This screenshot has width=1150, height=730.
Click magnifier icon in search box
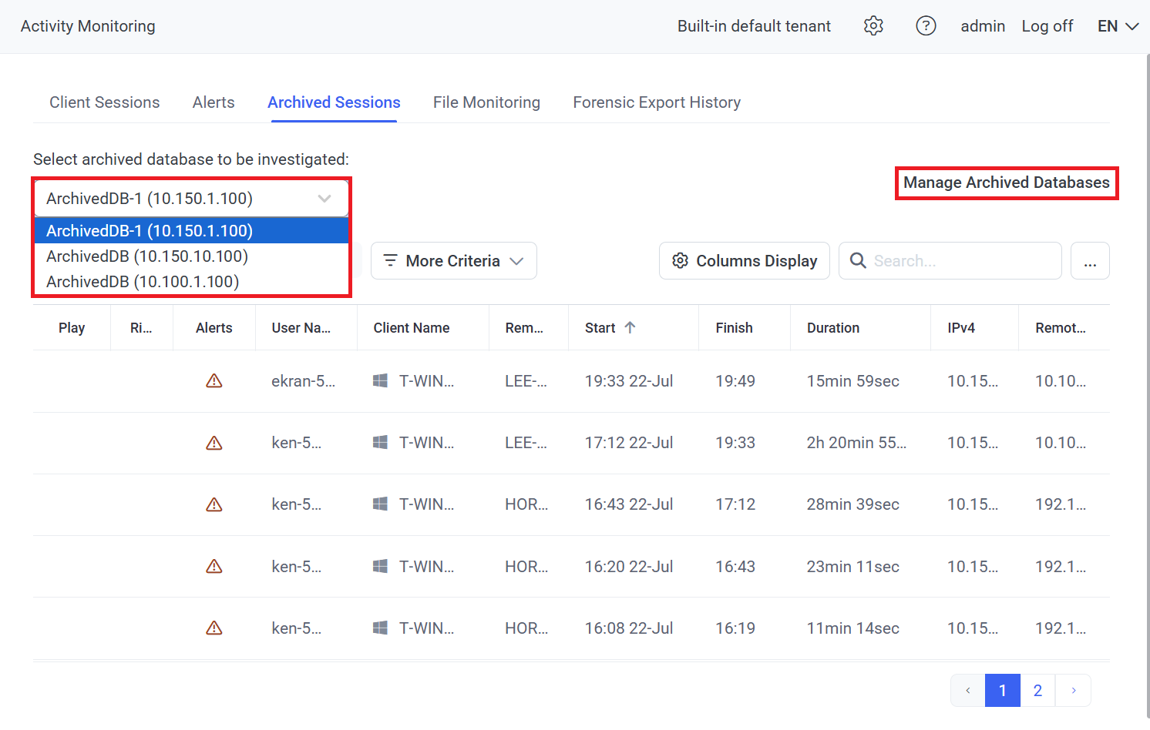[x=858, y=261]
